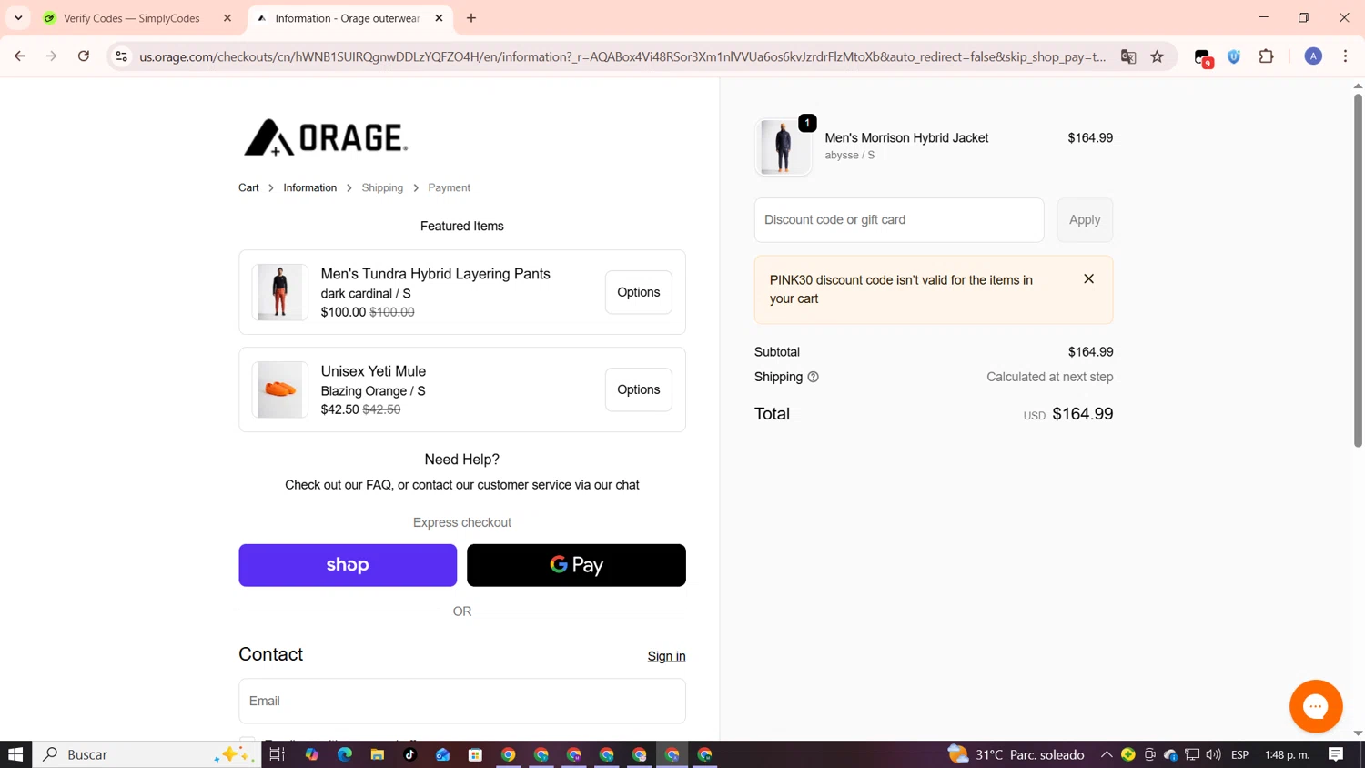This screenshot has width=1365, height=768.
Task: Go to Cart breadcrumb
Action: [x=248, y=187]
